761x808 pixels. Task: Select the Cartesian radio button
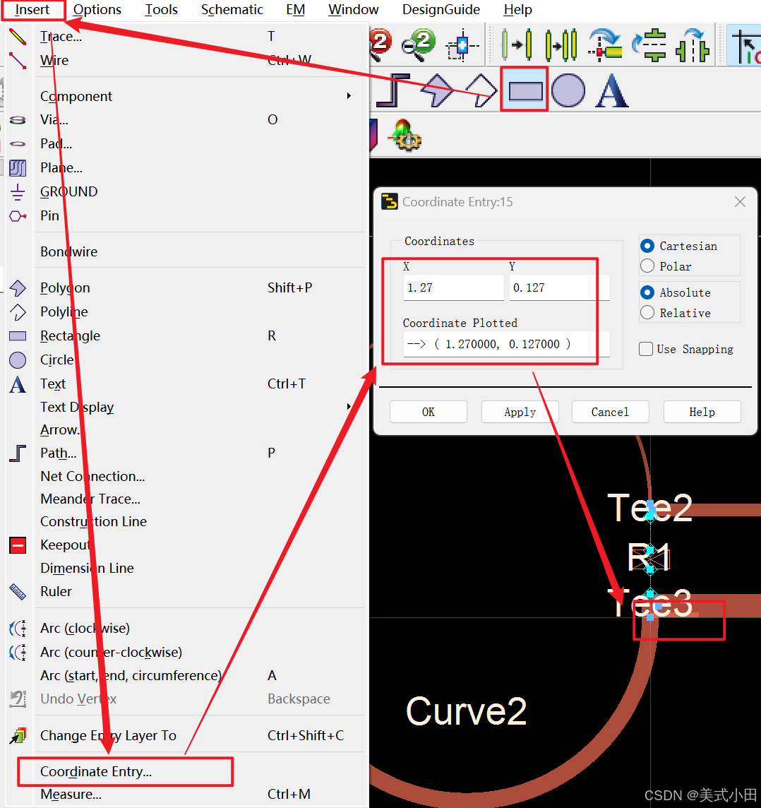647,246
